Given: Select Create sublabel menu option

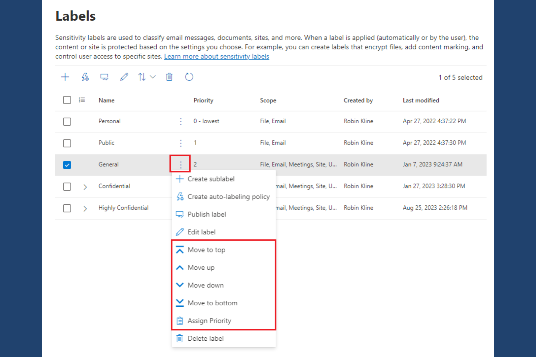Looking at the screenshot, I should [211, 179].
